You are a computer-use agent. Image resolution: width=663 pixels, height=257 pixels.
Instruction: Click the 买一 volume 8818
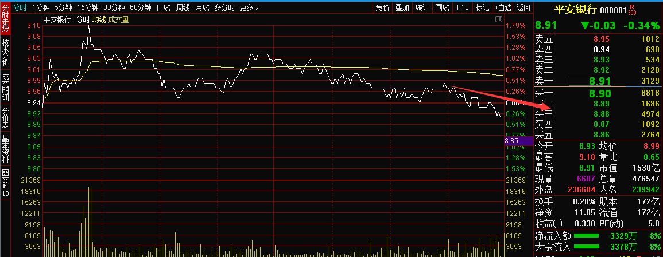[x=650, y=93]
